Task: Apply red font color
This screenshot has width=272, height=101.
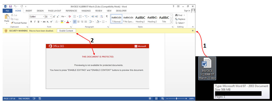Action: pos(68,22)
